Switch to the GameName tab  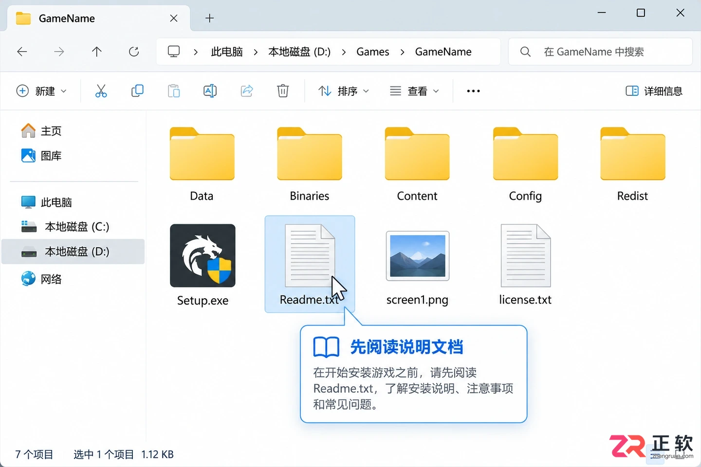coord(99,18)
